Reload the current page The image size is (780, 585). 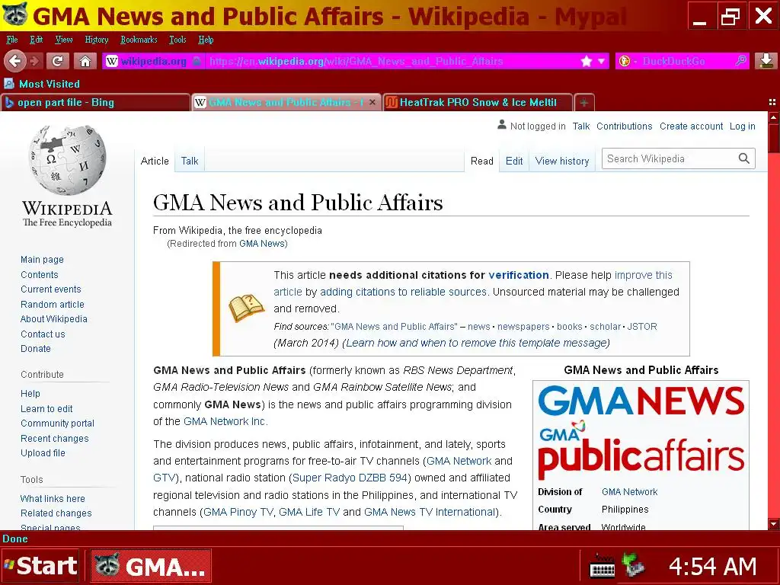(x=58, y=61)
